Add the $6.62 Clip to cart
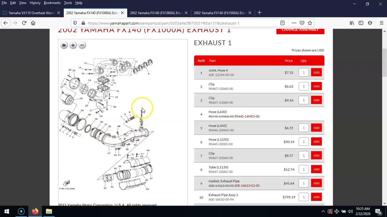 (x=317, y=86)
